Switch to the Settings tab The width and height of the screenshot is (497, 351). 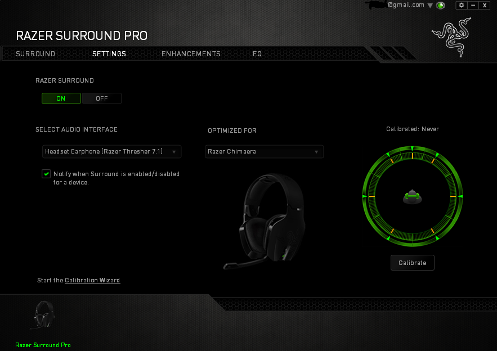coord(109,54)
